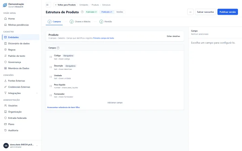Image resolution: width=242 pixels, height=151 pixels.
Task: Navigate to Governança
Action: [x=21, y=62]
